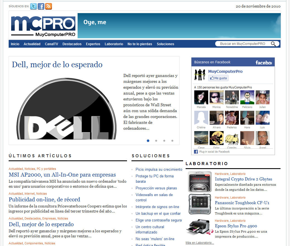Open Epson Stylus Pro 4900 review
Viewport: 290px width, 246px height.
[x=236, y=226]
